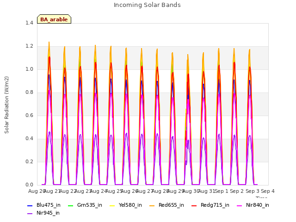Click the 0.6 y-axis tick label
This screenshot has width=296, height=222.
[x=29, y=115]
